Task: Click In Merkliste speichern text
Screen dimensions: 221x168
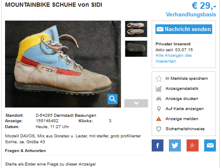Action: 187,79
